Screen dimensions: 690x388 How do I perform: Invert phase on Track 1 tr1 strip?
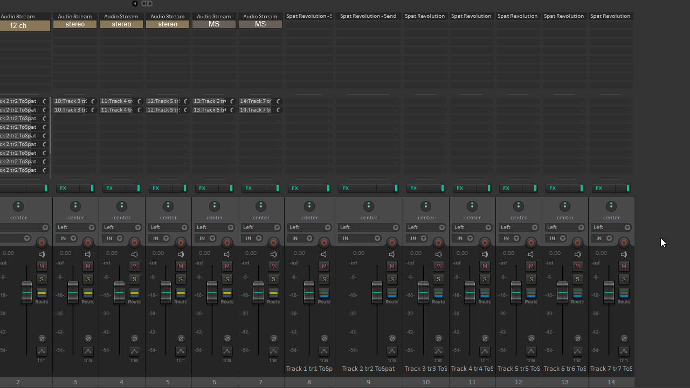[324, 339]
